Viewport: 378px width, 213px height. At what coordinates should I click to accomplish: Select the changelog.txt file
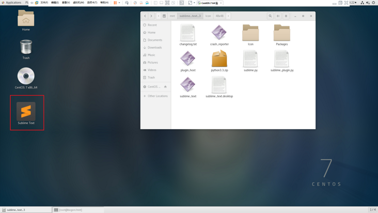pyautogui.click(x=188, y=35)
